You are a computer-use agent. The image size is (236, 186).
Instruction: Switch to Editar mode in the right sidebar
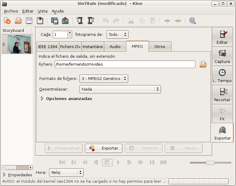(222, 38)
